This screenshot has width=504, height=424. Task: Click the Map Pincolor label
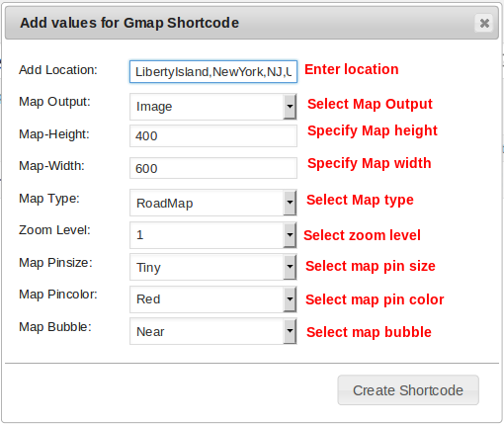click(58, 295)
